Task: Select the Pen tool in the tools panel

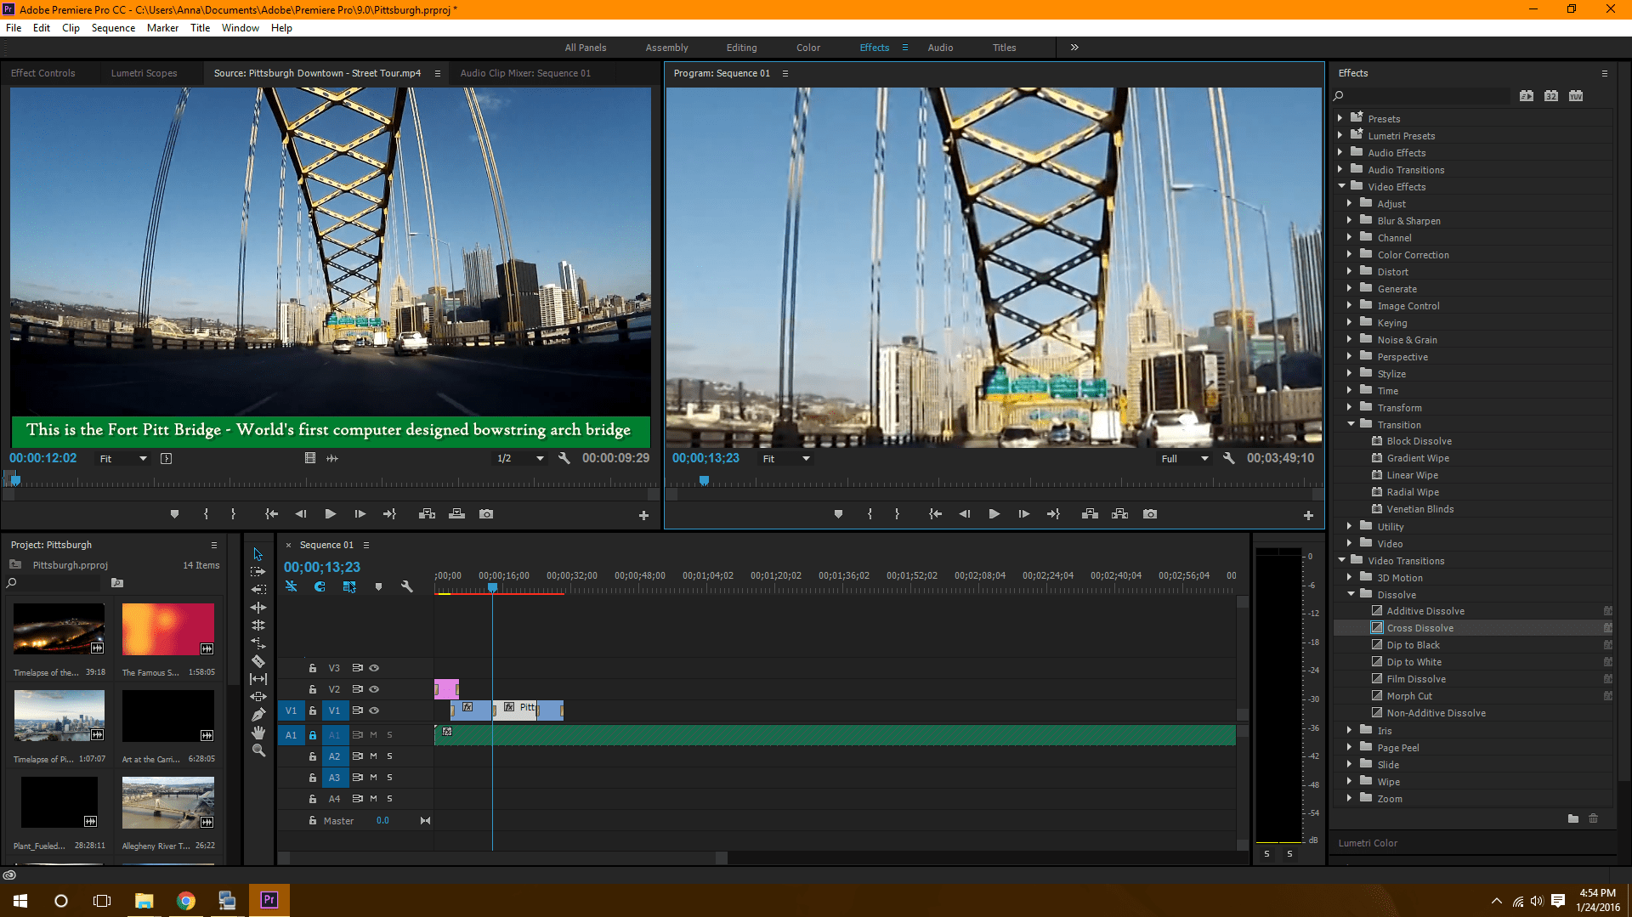Action: click(x=258, y=715)
